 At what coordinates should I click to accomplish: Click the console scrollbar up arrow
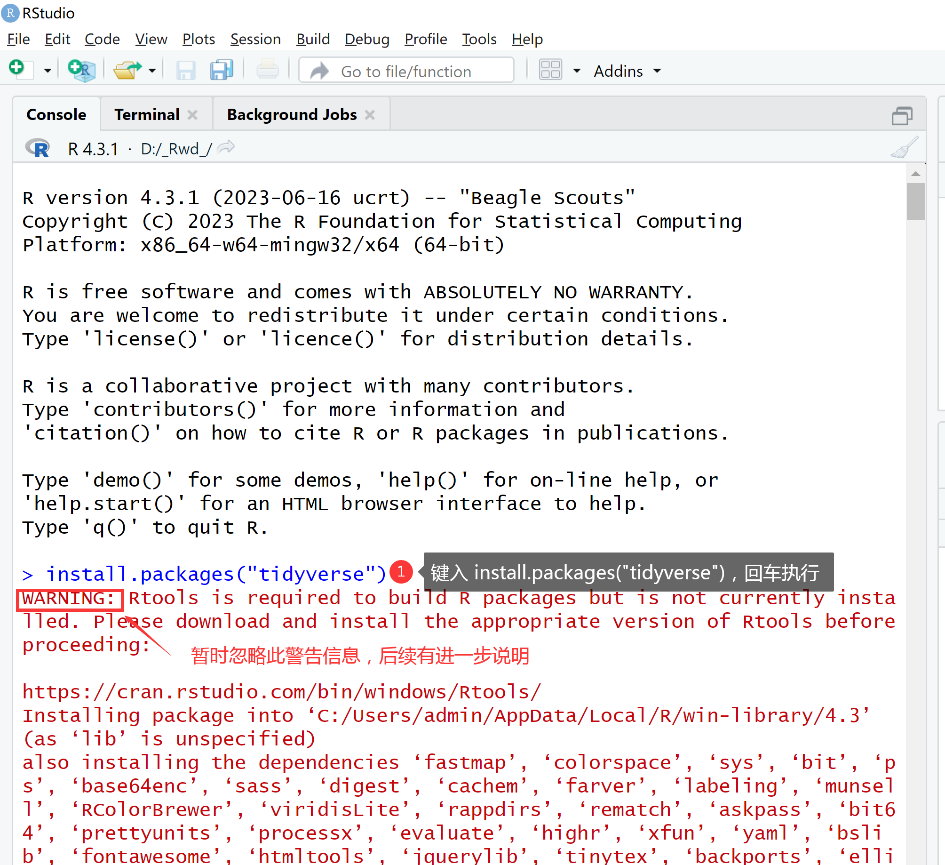[x=915, y=174]
